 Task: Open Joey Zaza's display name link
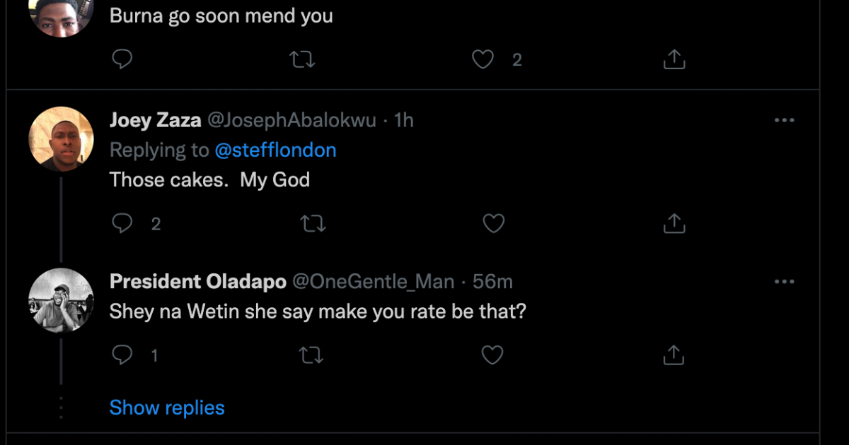coord(154,121)
